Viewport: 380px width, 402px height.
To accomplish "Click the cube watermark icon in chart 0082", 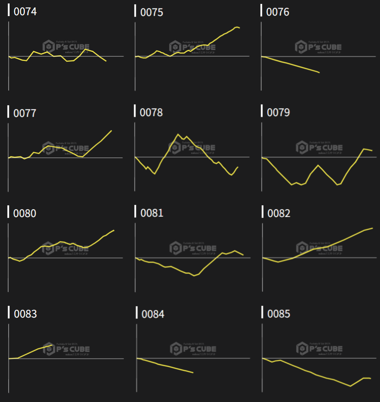I will click(302, 248).
